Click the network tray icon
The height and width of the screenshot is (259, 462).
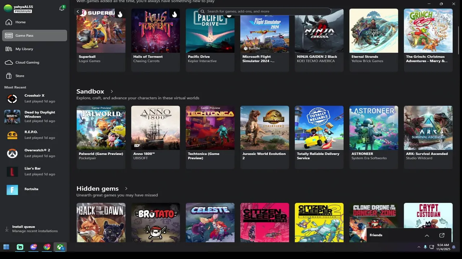(x=432, y=247)
